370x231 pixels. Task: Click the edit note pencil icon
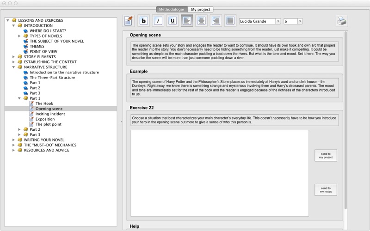(129, 21)
